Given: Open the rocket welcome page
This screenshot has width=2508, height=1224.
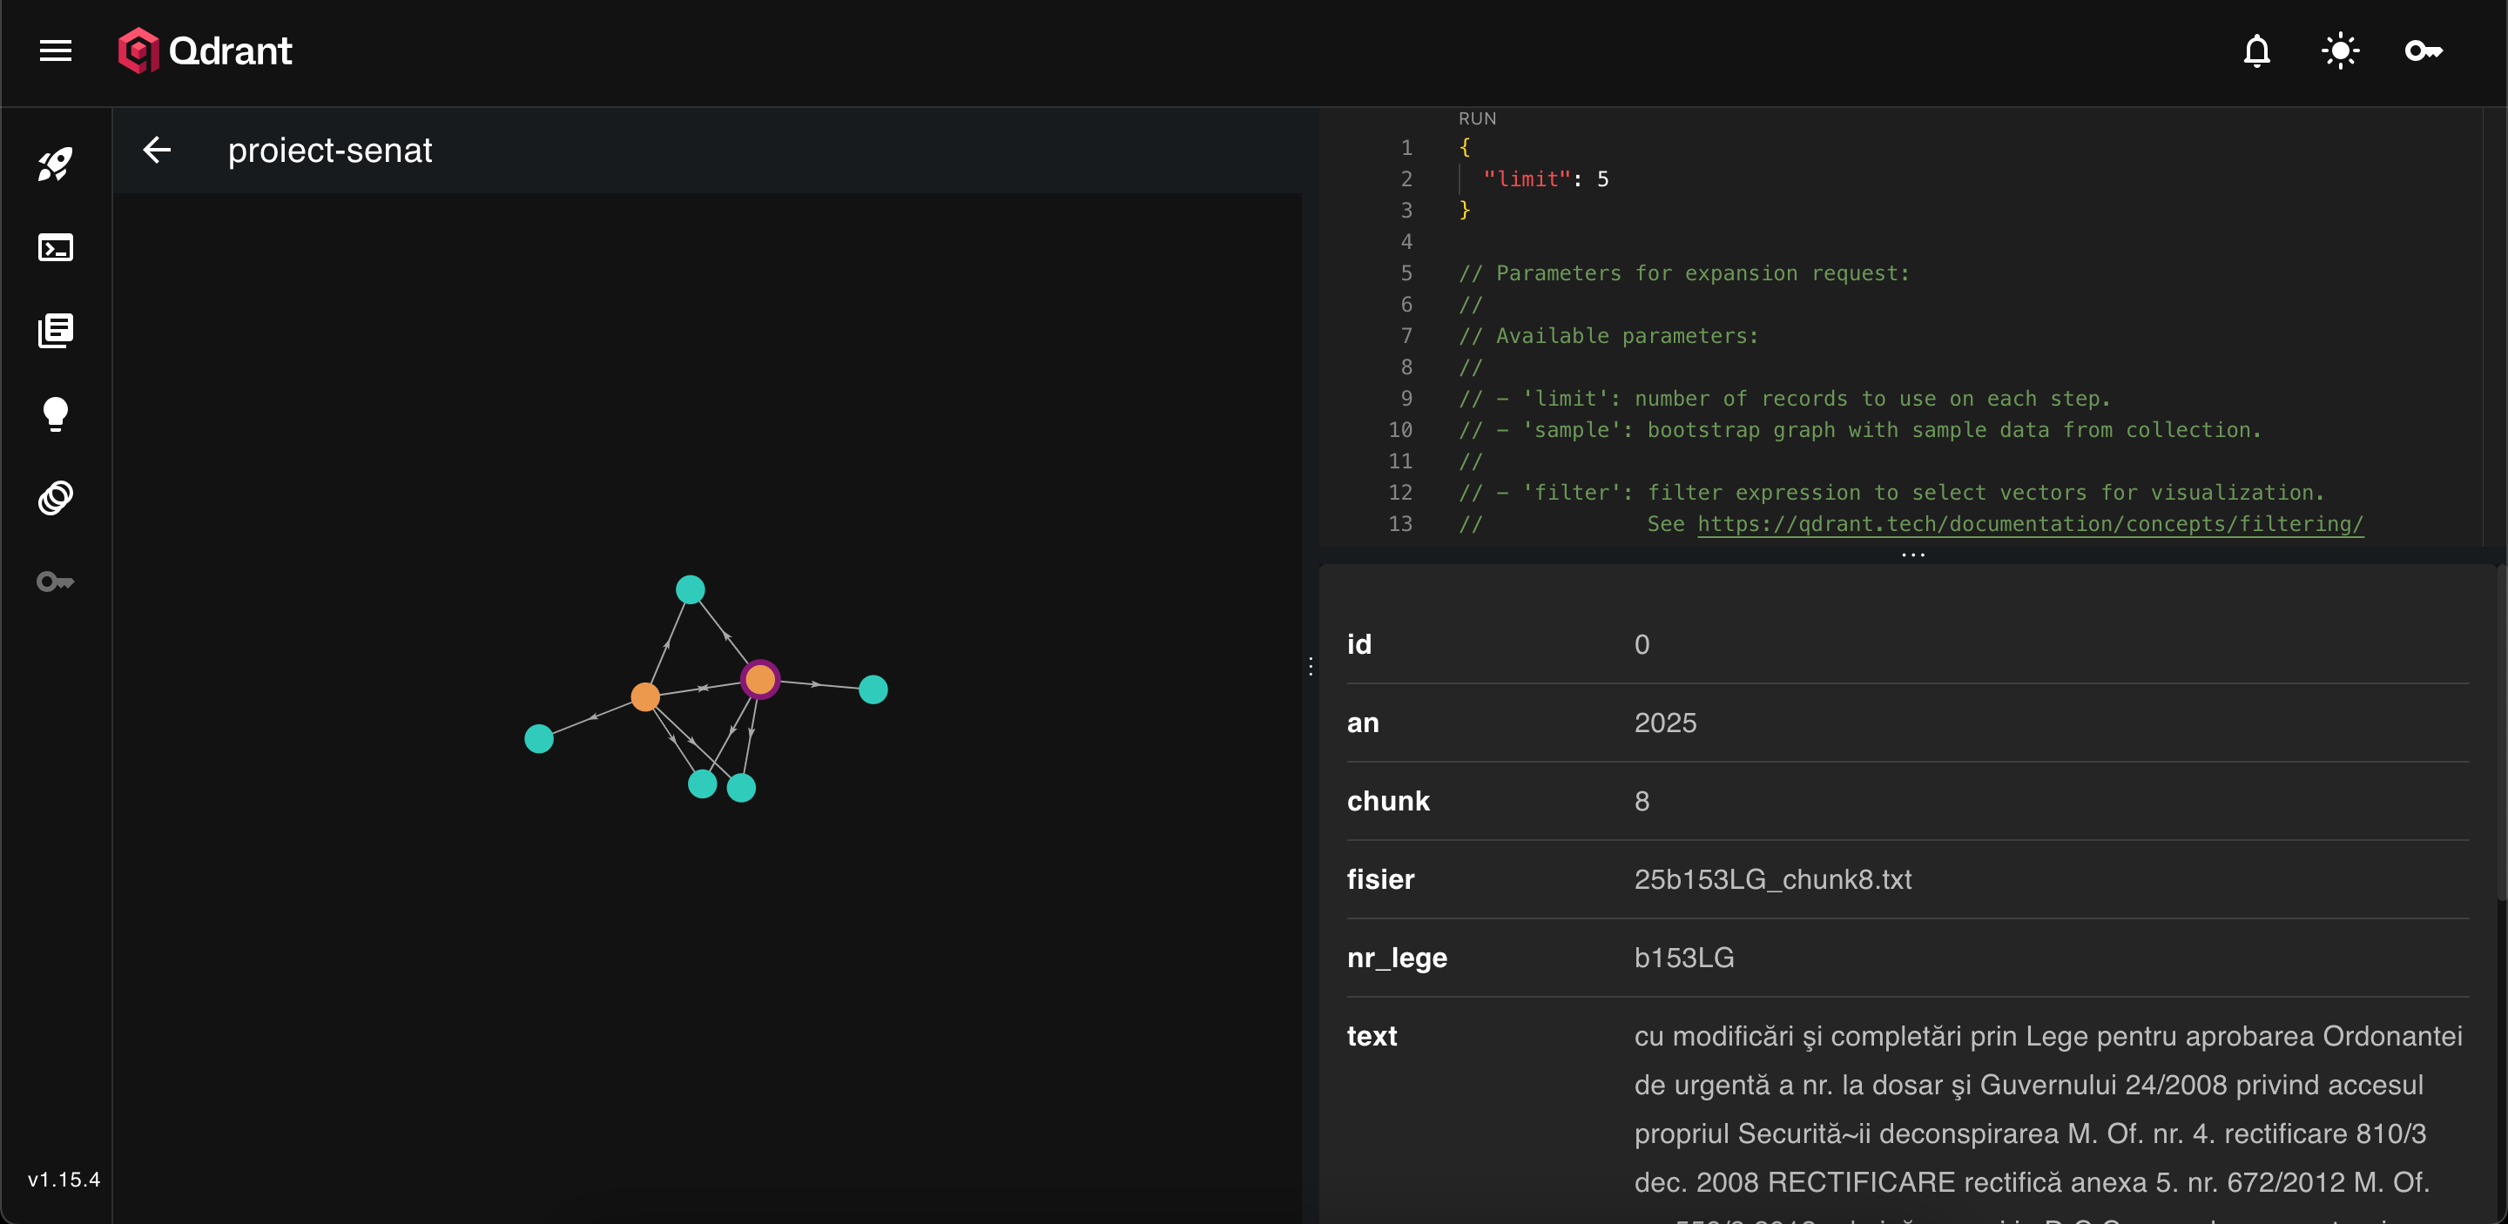Looking at the screenshot, I should 56,165.
